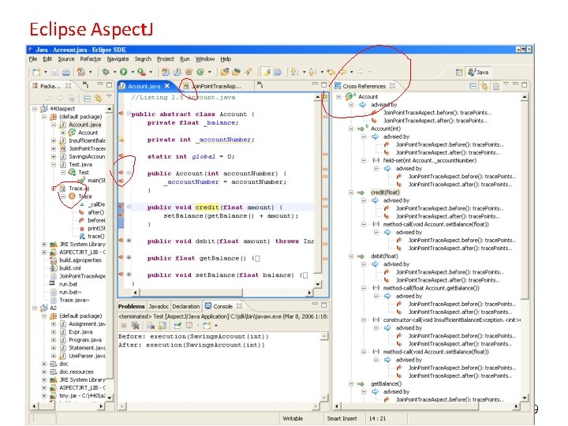Collapse the 440aspect project tree node
The image size is (568, 426).
[x=35, y=108]
